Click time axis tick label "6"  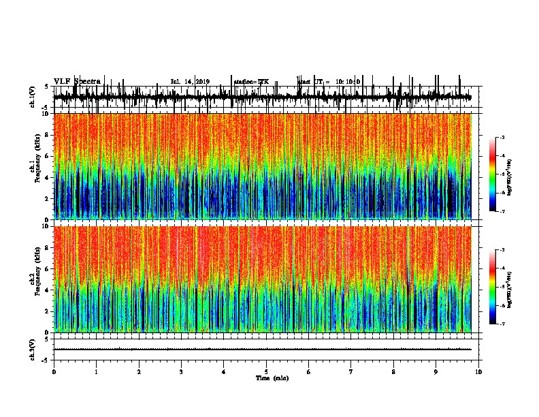(309, 372)
